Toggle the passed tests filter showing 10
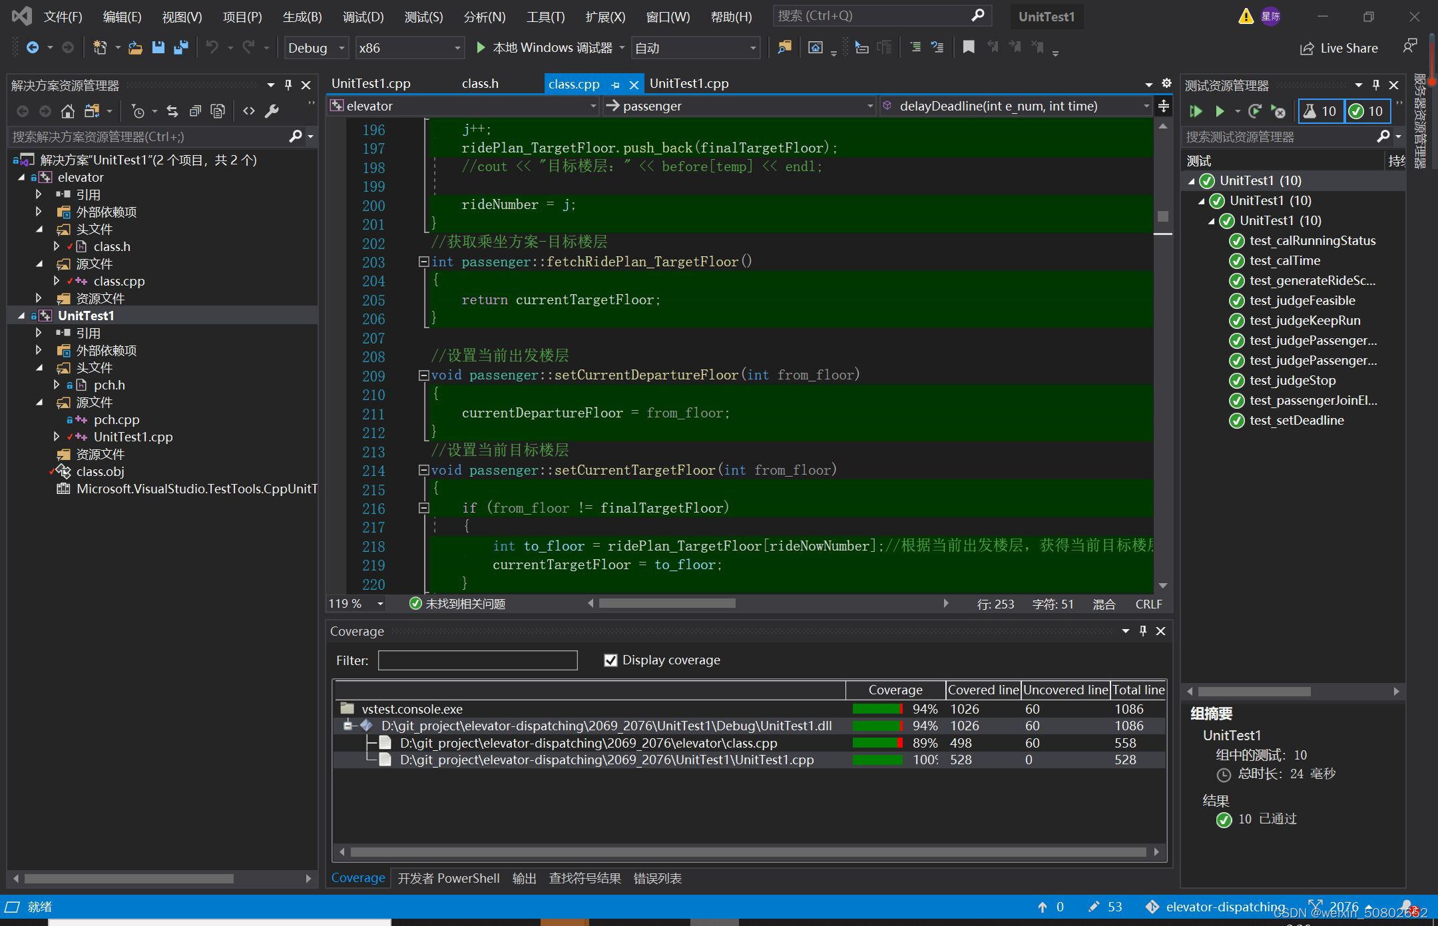This screenshot has height=926, width=1438. [1367, 111]
